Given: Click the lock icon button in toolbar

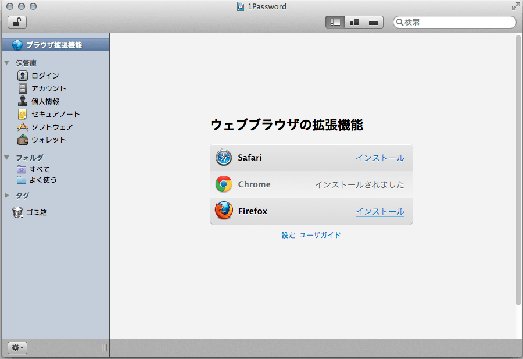Looking at the screenshot, I should (x=17, y=22).
